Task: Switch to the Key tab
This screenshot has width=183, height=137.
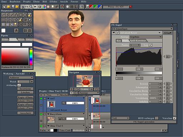Action: click(118, 41)
